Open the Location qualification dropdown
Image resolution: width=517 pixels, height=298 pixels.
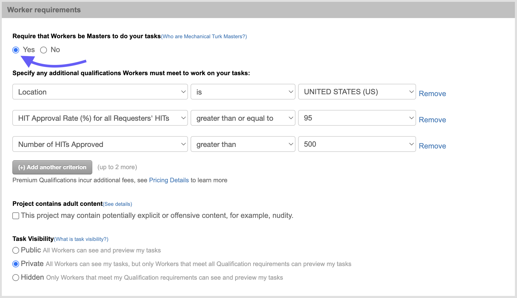click(100, 92)
